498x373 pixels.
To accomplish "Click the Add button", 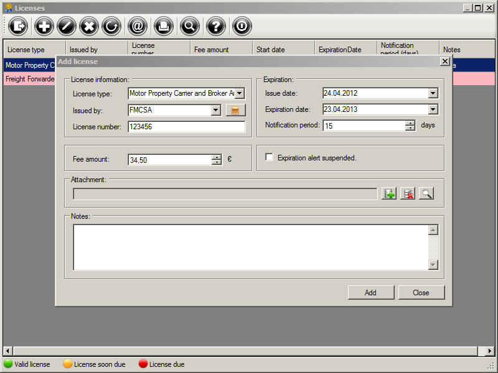I will coord(370,292).
